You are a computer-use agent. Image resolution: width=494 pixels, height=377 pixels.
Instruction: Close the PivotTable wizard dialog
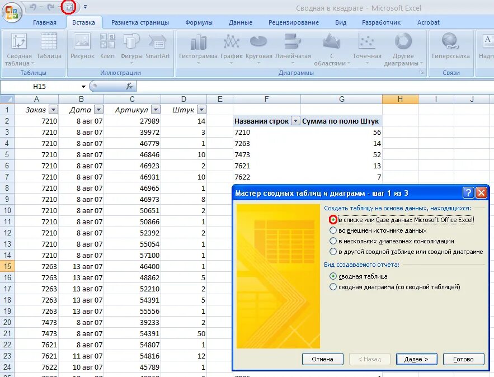point(481,192)
